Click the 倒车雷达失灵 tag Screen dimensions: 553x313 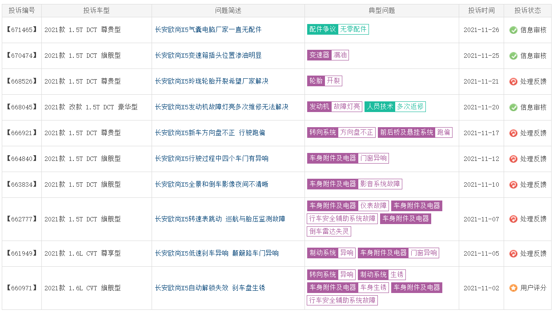click(x=329, y=232)
